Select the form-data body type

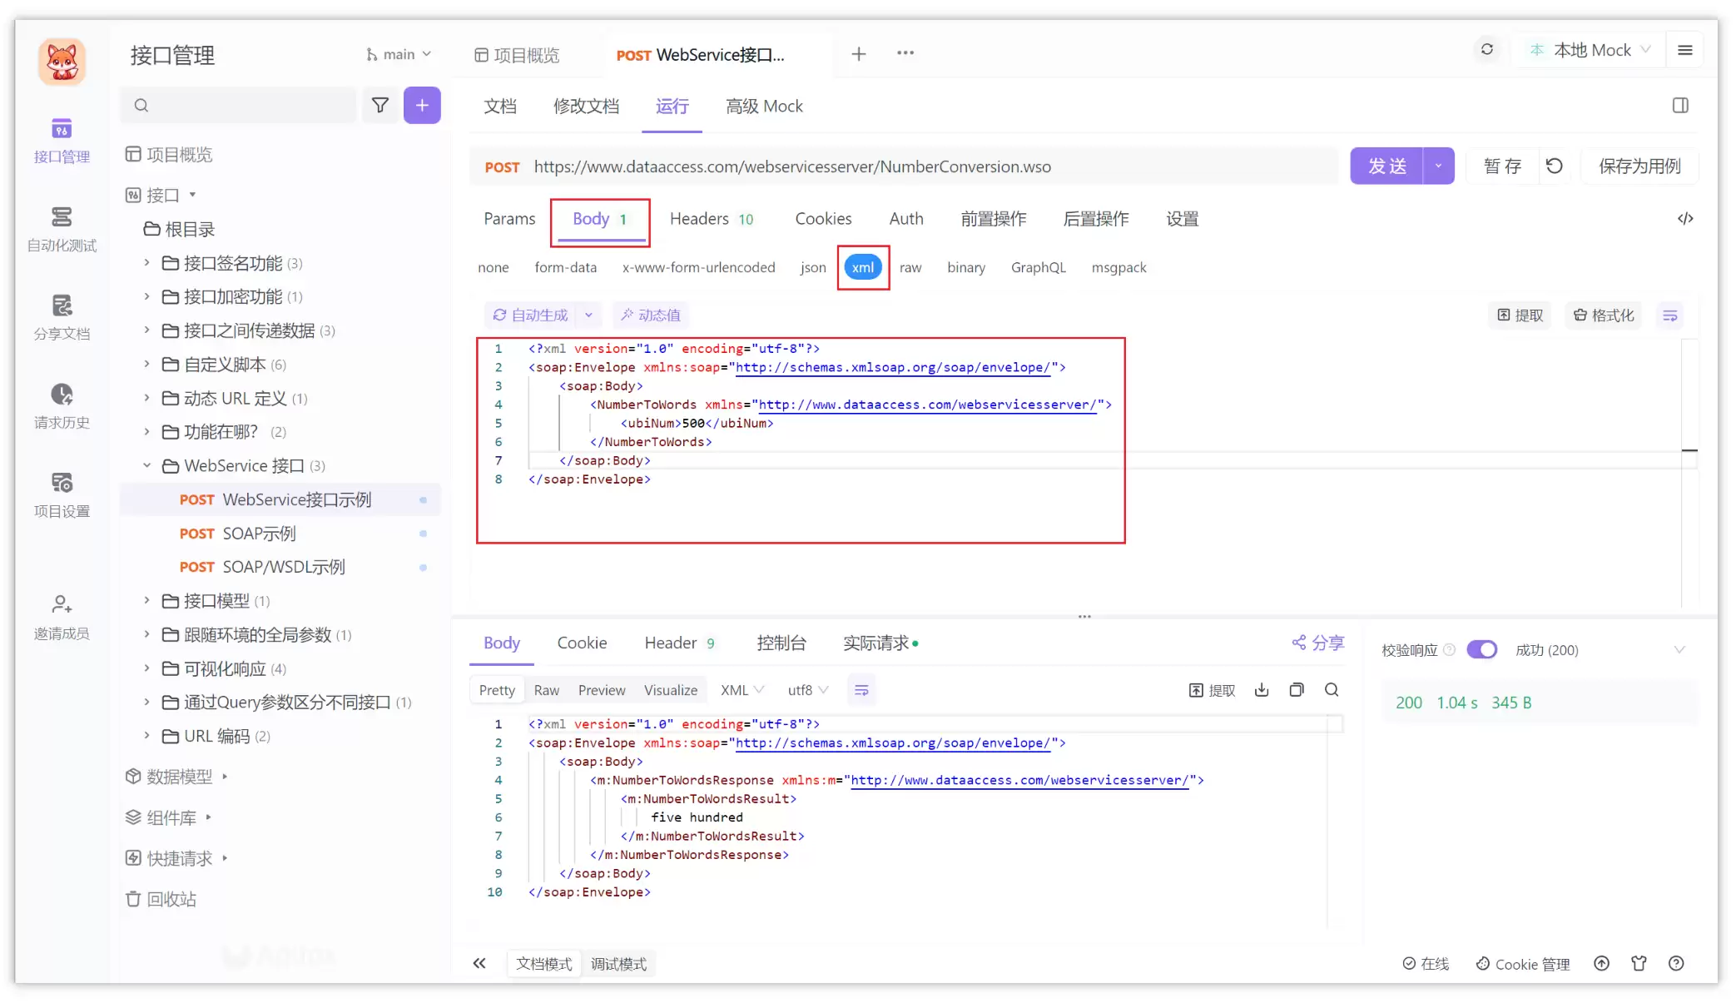click(x=565, y=267)
